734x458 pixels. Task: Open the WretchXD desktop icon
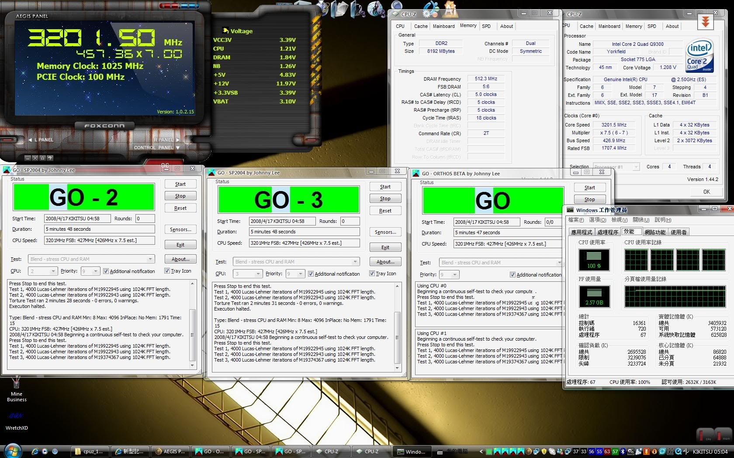pyautogui.click(x=17, y=421)
